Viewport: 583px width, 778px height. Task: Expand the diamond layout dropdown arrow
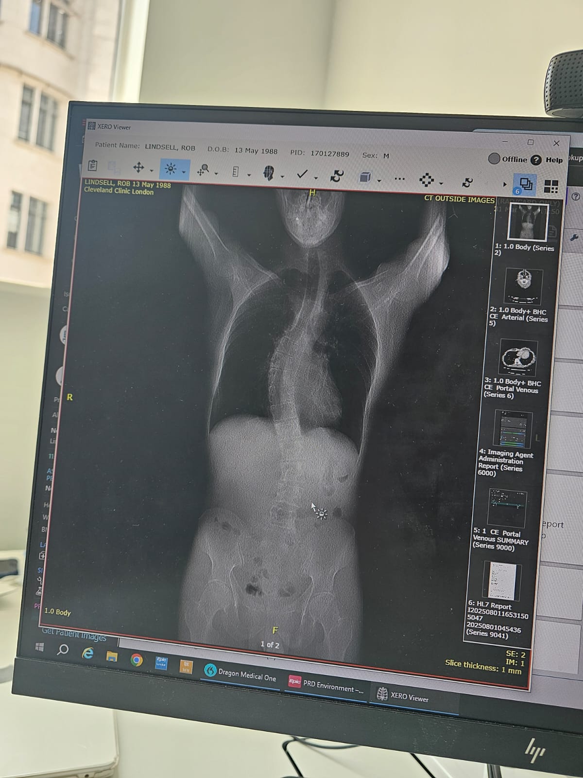[x=441, y=184]
